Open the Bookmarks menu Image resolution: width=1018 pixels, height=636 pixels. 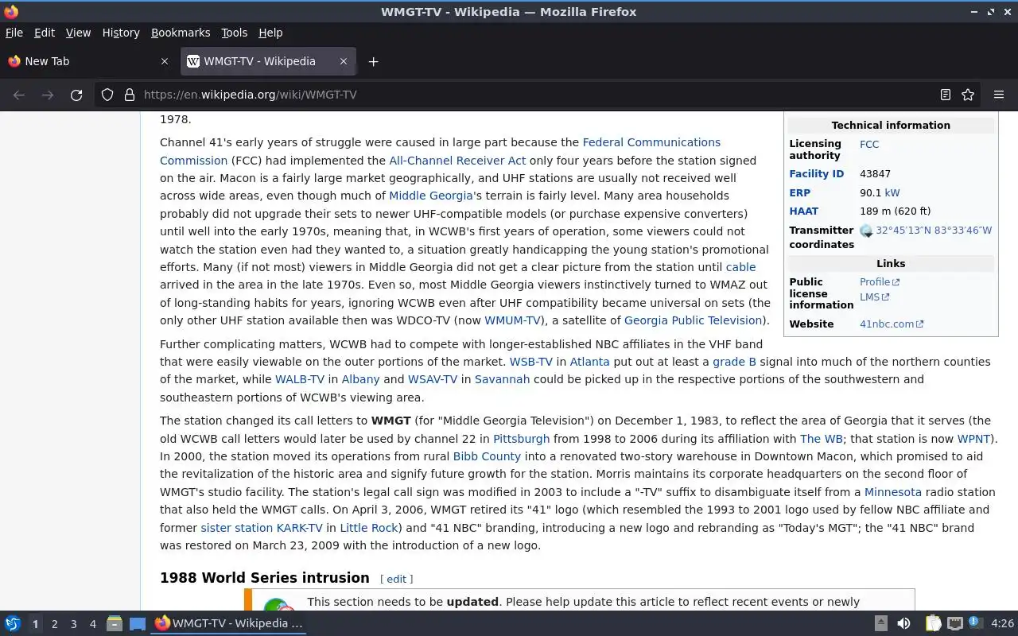pos(181,33)
